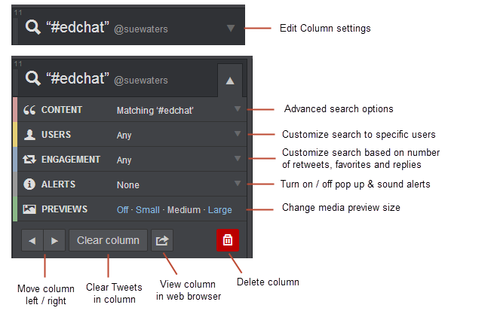Click the Previews image icon

click(x=30, y=209)
